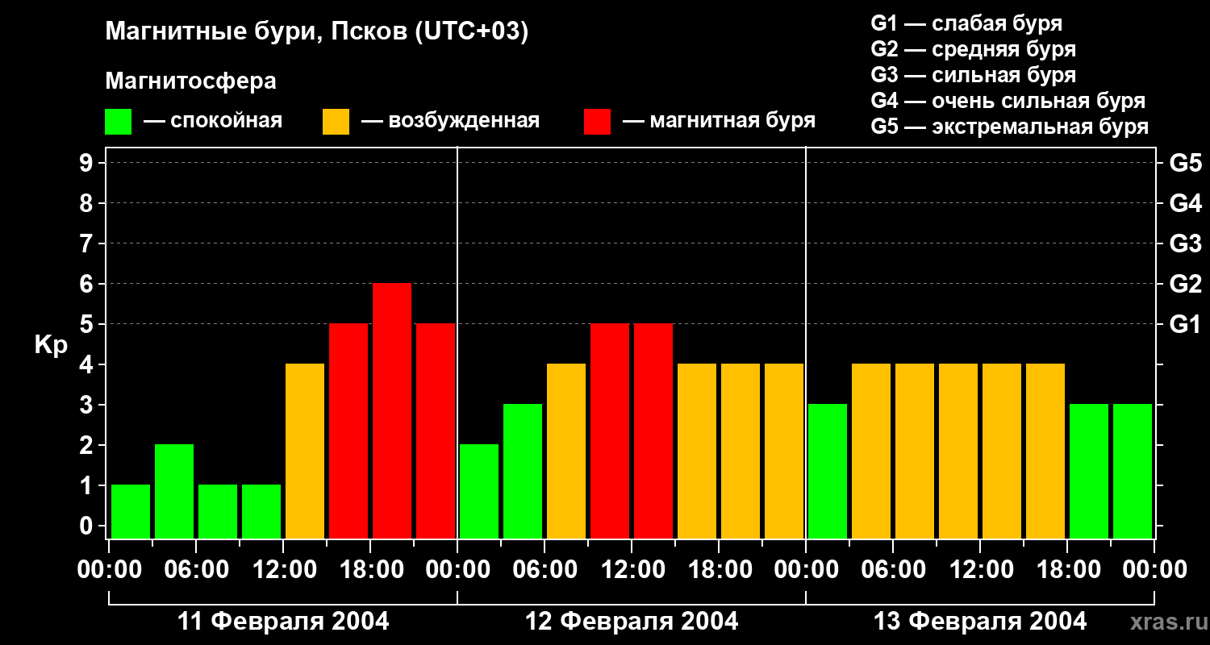Click the Kp 2 green bar on 12 February

pos(479,491)
